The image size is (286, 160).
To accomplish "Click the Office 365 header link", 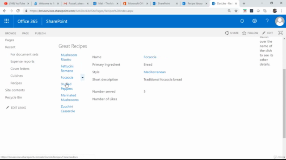I will (x=27, y=21).
